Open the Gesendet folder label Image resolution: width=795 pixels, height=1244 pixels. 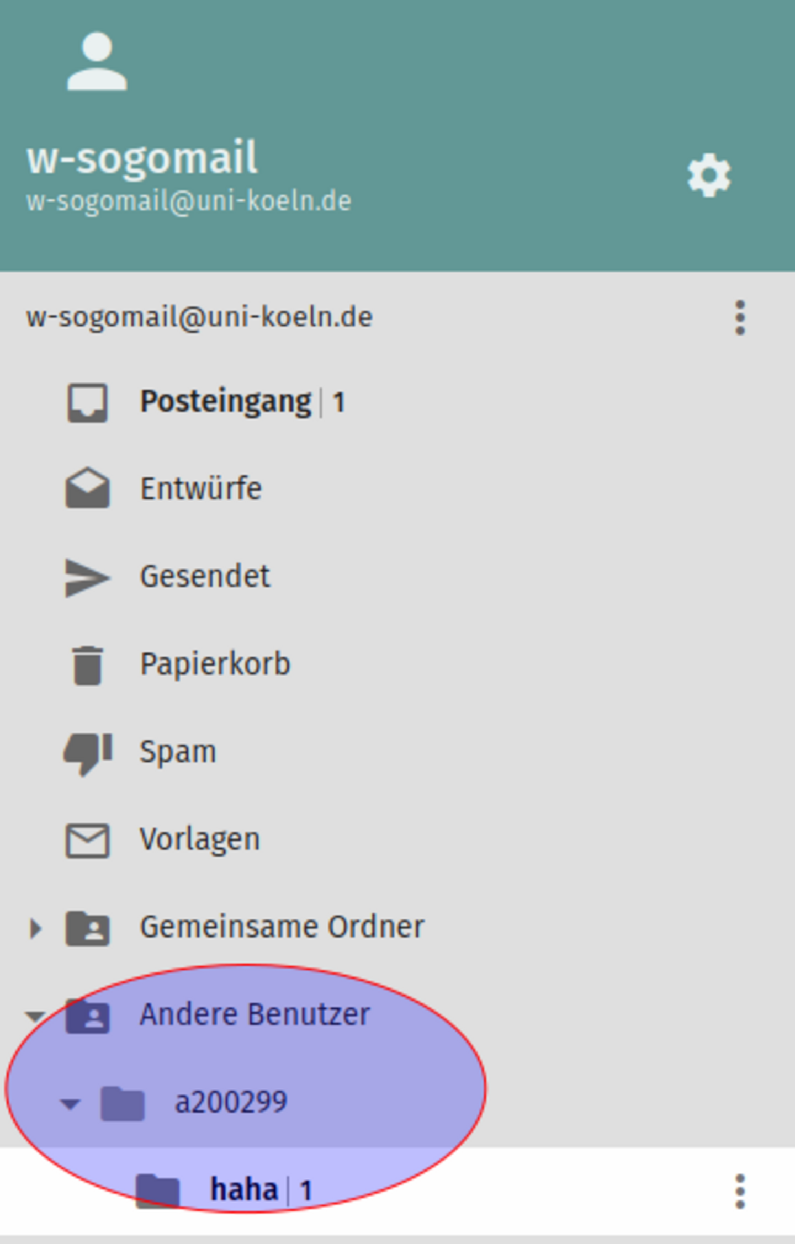[205, 577]
